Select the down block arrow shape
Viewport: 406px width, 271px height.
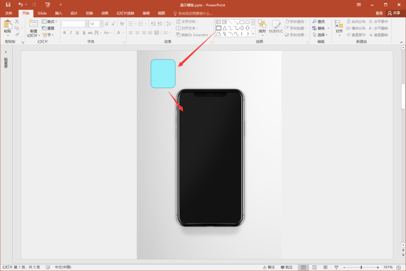(x=247, y=28)
